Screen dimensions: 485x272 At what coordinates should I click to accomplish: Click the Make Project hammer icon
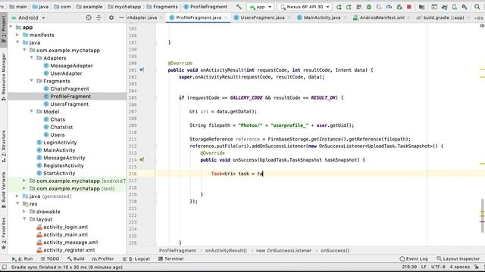point(239,7)
